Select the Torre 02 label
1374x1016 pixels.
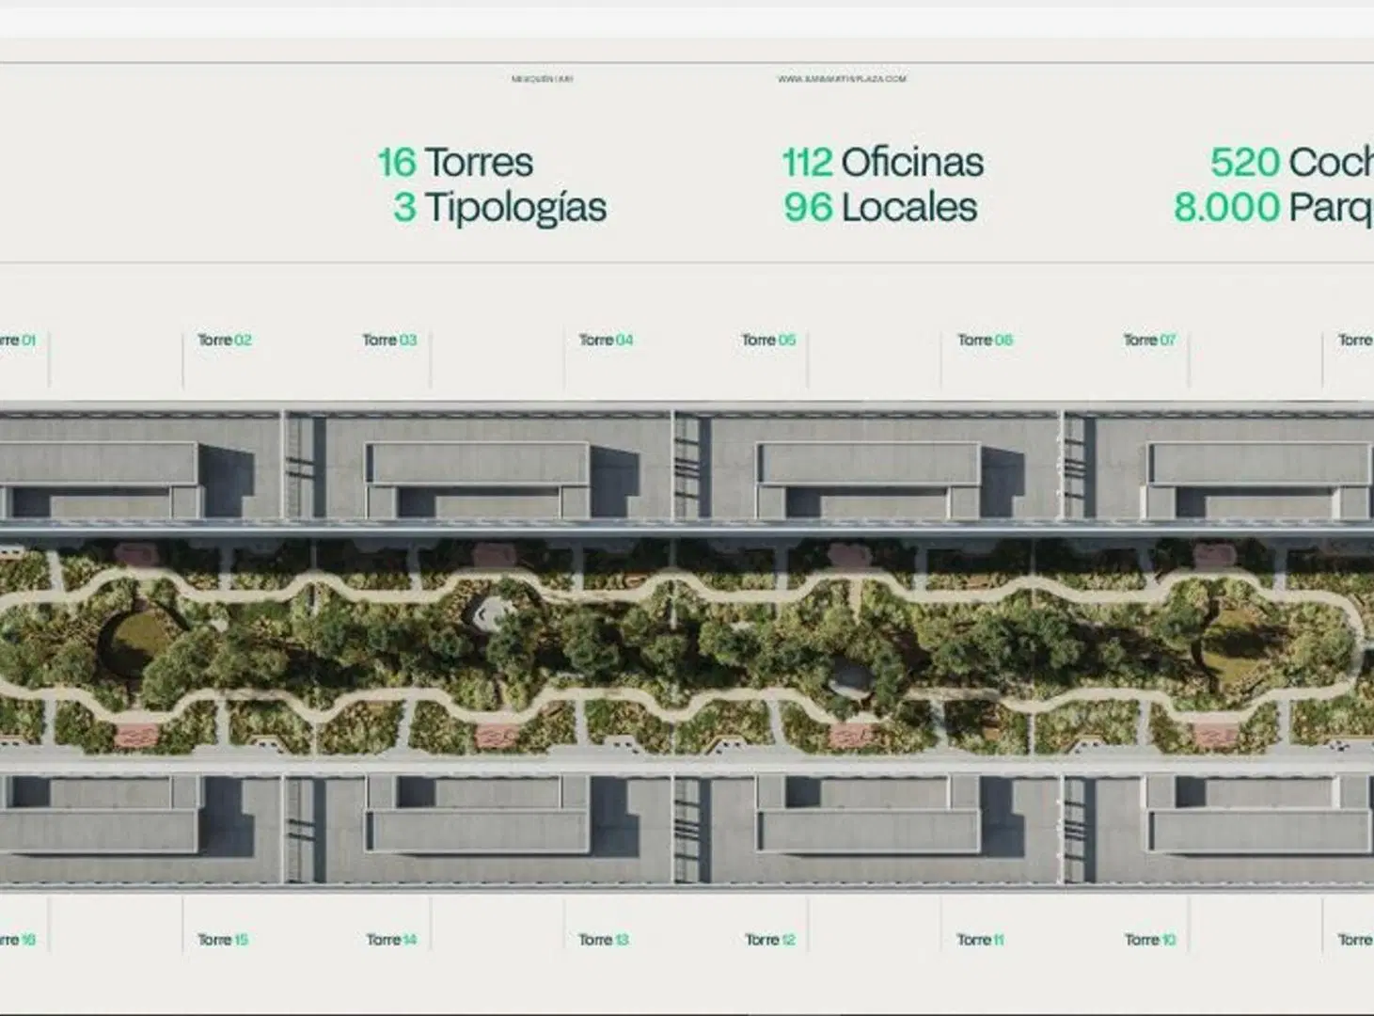pos(225,340)
